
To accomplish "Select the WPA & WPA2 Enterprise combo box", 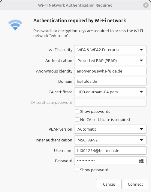I will [x=110, y=50].
